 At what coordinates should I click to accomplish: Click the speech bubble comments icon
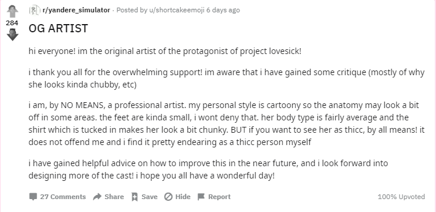coord(33,197)
